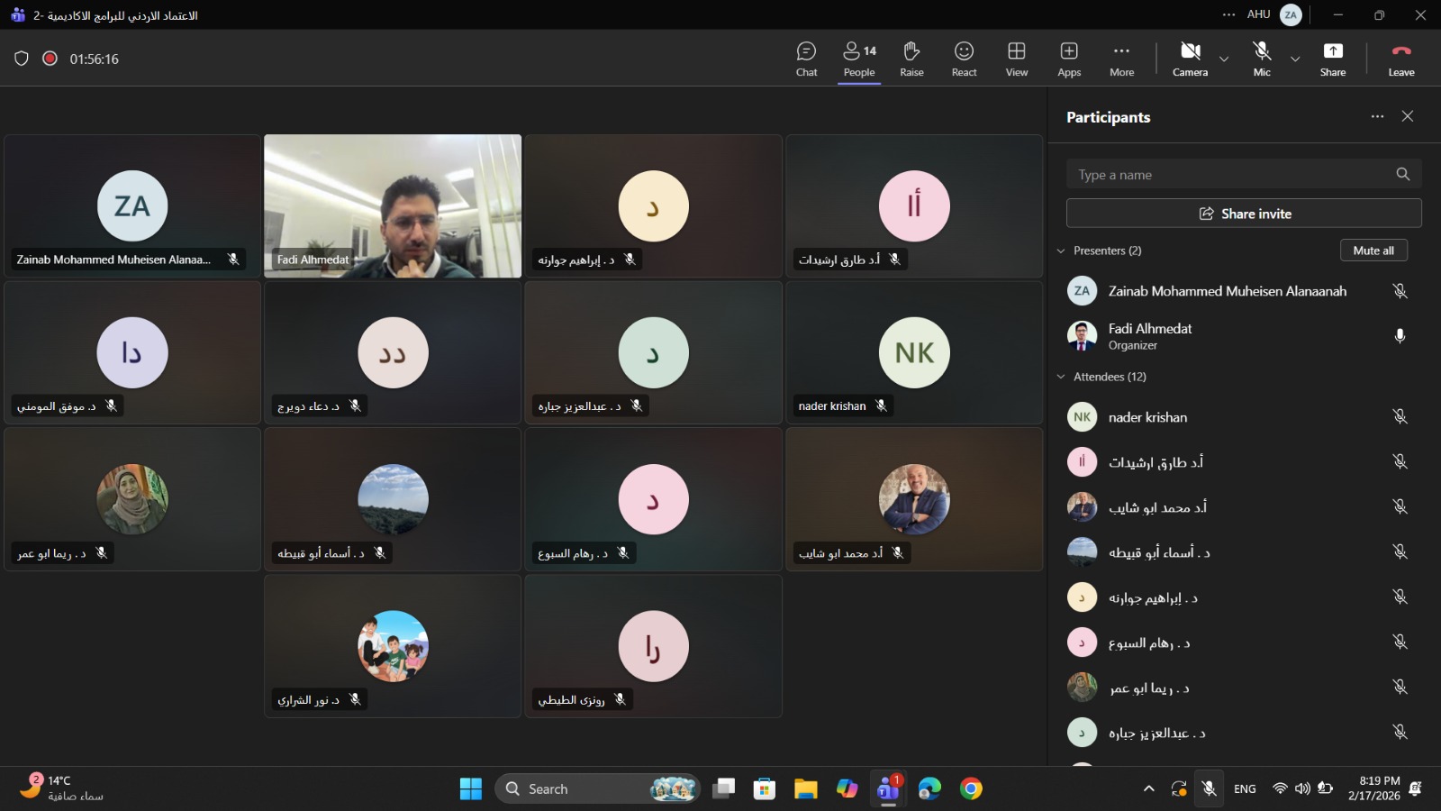Viewport: 1441px width, 811px height.
Task: Toggle mic for nader krishan in list
Action: [x=1400, y=416]
